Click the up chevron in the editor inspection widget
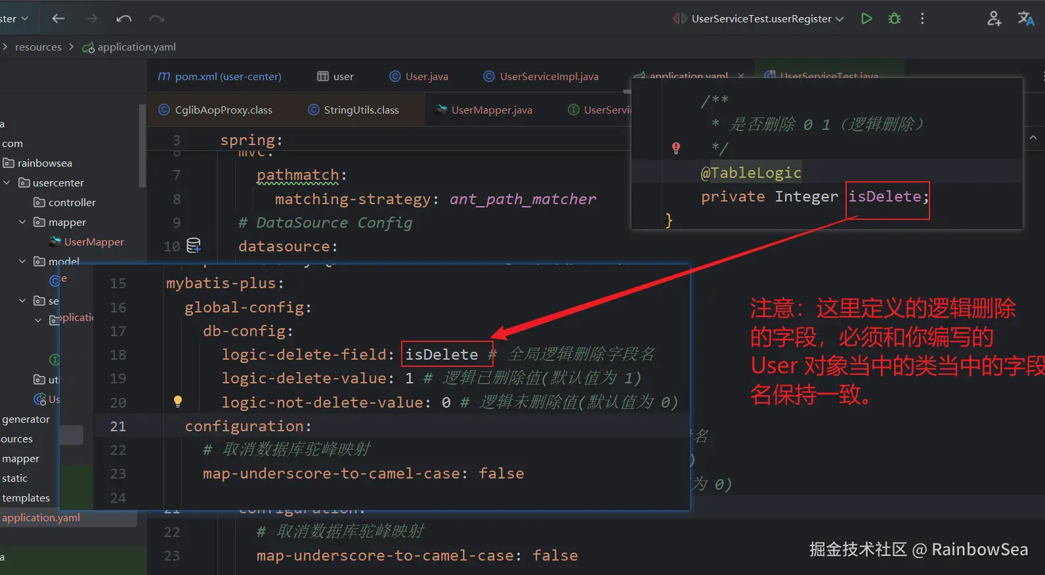Screen dimensions: 1045x575 click(1033, 137)
